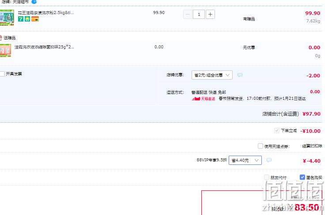Toggle the 开具发票 invoice checkbox

2,74
